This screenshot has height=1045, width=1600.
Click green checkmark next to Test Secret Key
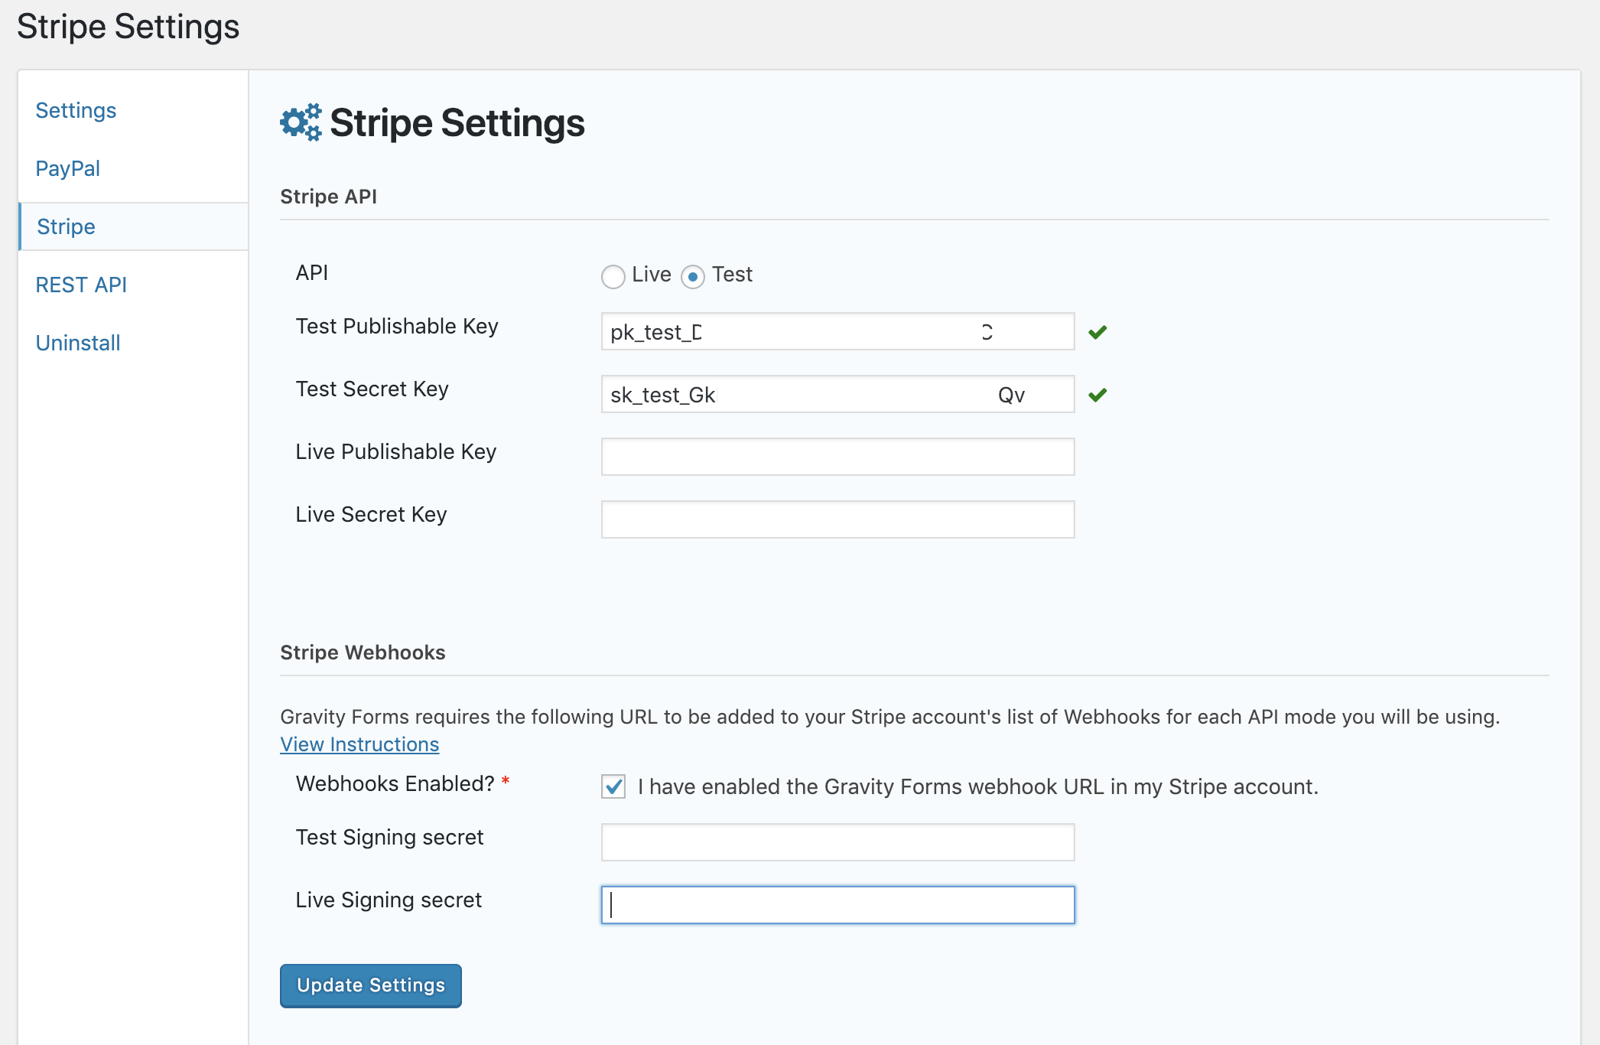coord(1098,395)
